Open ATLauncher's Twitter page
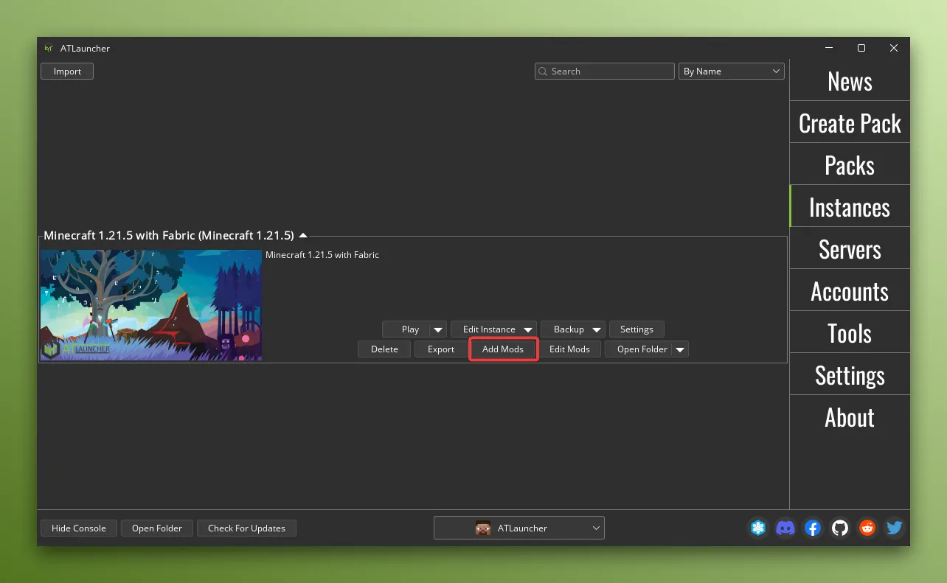947x583 pixels. 894,528
